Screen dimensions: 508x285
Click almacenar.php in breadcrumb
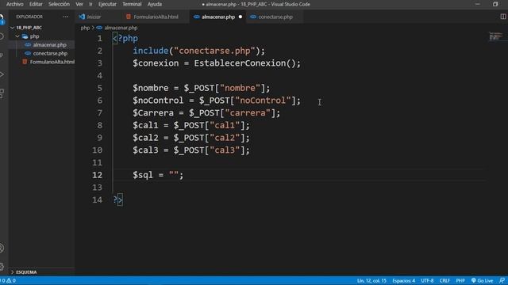click(x=121, y=28)
